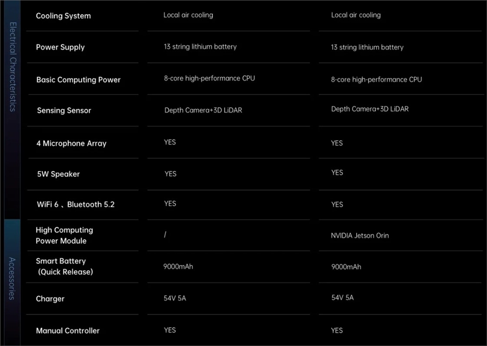Click the WiFi 6, Bluetooth 5.2 label
This screenshot has height=346, width=487.
click(76, 204)
